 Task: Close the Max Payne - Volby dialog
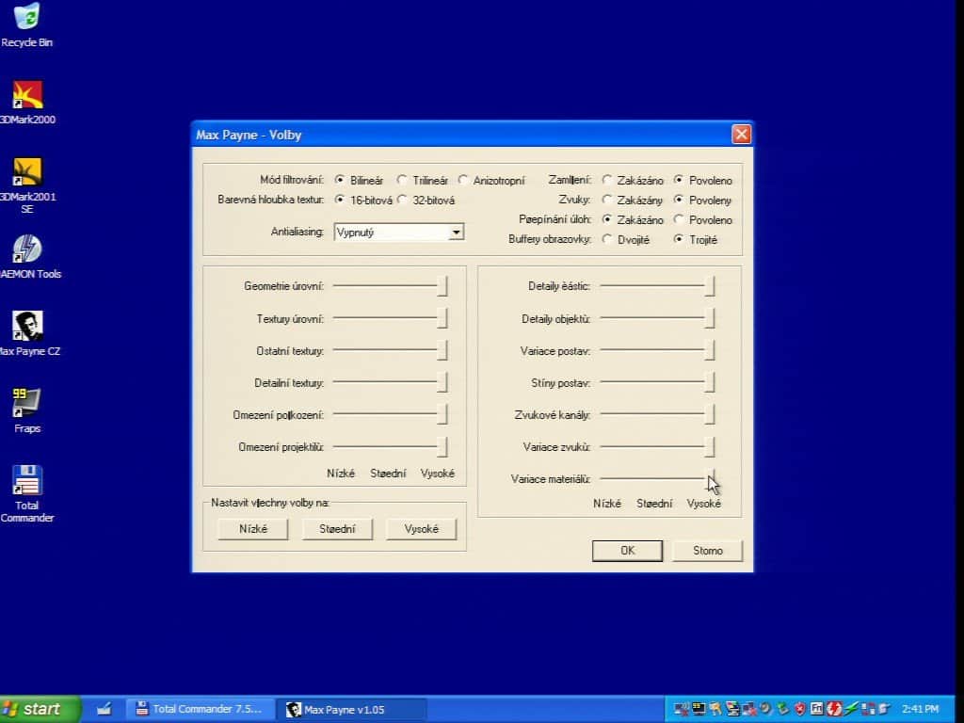[741, 134]
